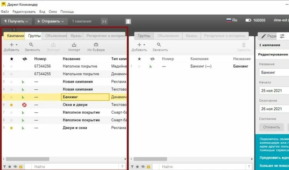The width and height of the screenshot is (289, 170).
Task: Click filter funnel icon below groups panel
Action: [132, 167]
